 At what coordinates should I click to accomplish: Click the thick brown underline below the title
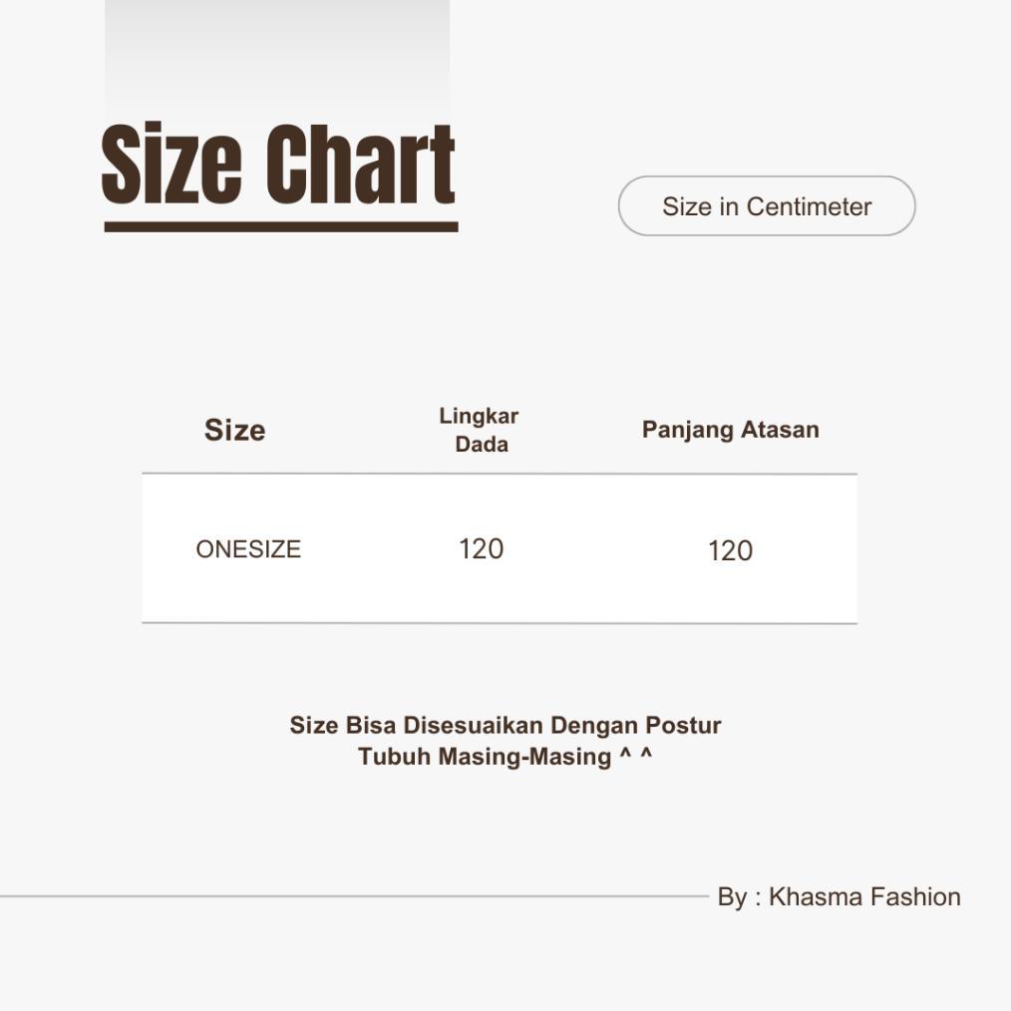click(280, 227)
